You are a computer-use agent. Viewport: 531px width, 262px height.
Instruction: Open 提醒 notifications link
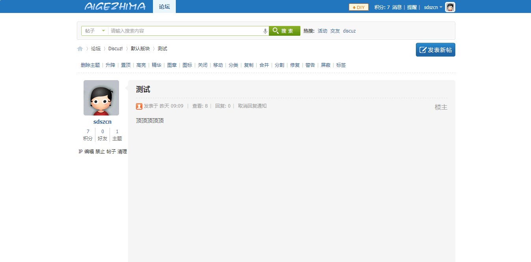coord(412,7)
